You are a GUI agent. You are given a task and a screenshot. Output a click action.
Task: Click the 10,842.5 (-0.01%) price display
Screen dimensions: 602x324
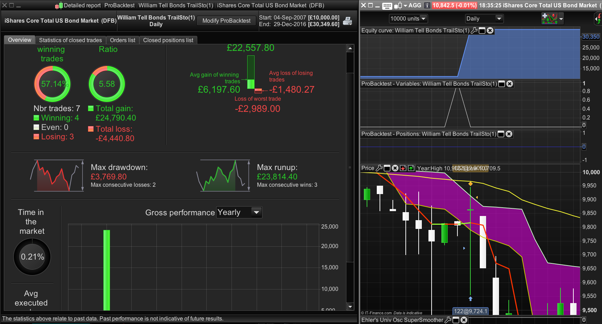[x=454, y=6]
